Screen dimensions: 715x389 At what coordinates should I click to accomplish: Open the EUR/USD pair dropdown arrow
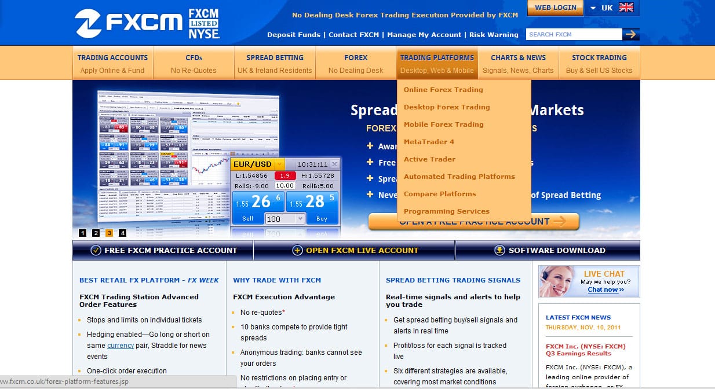tap(279, 164)
